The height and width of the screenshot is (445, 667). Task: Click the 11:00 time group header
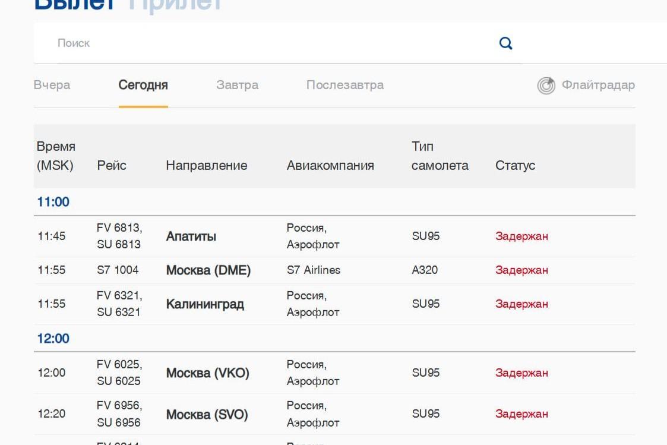click(53, 202)
